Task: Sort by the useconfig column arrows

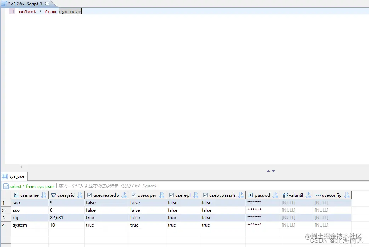Action: [347, 195]
